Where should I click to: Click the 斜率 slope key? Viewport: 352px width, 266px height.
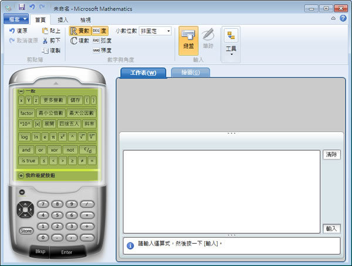pos(89,124)
